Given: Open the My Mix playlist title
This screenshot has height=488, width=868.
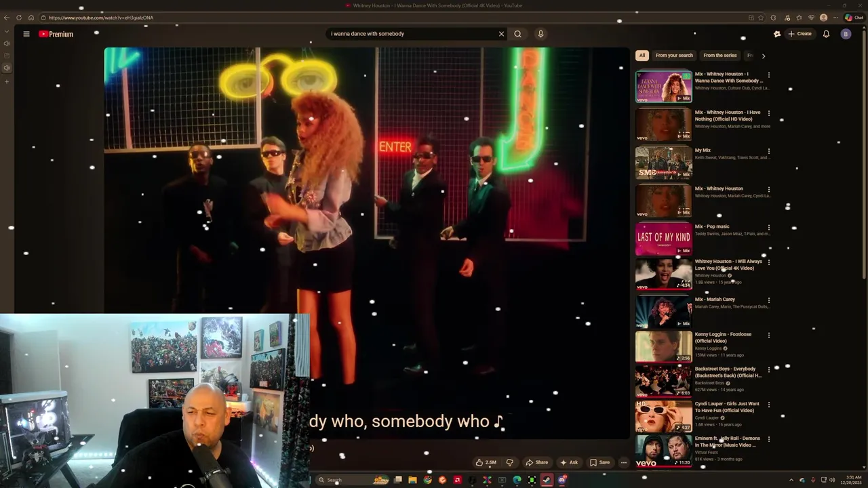Looking at the screenshot, I should [703, 150].
